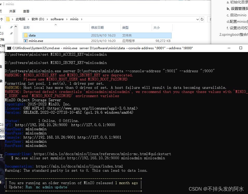Expand chevron after minio breadcrumb

82,19
